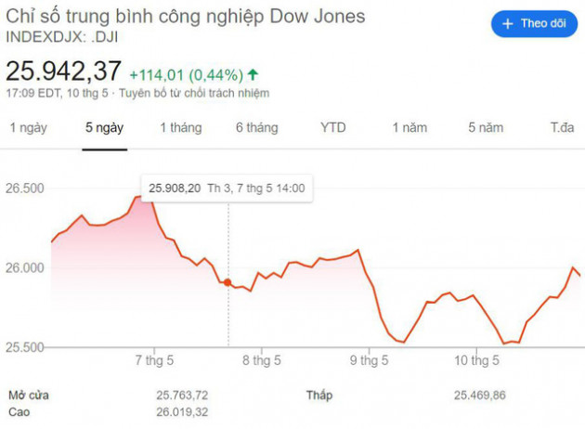This screenshot has width=585, height=429.
Task: View the 5 năm chart range
Action: click(485, 128)
